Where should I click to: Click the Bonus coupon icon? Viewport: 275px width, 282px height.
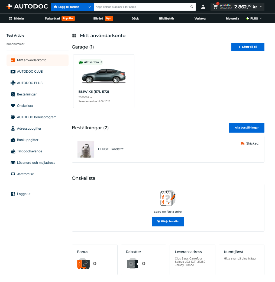tap(83, 264)
